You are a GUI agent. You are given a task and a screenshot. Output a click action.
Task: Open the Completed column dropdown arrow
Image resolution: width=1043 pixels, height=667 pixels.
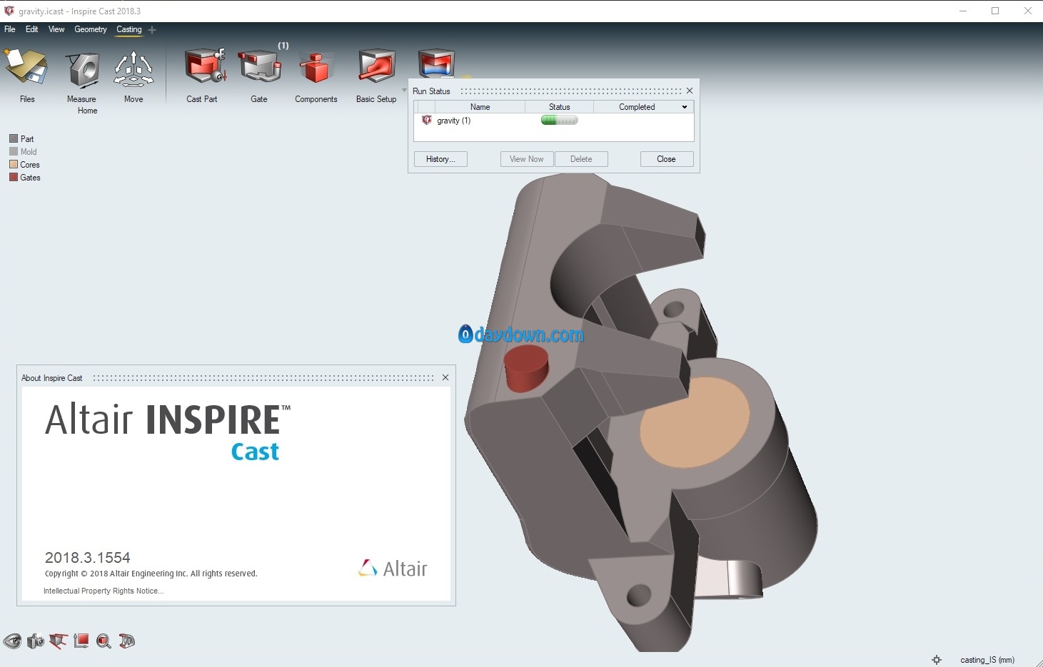click(x=685, y=107)
